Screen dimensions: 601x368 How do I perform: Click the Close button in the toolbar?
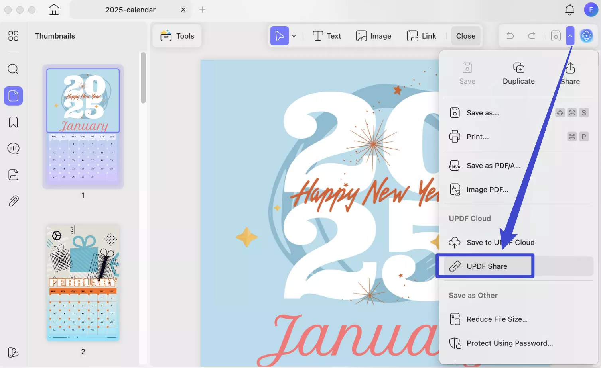(x=465, y=36)
